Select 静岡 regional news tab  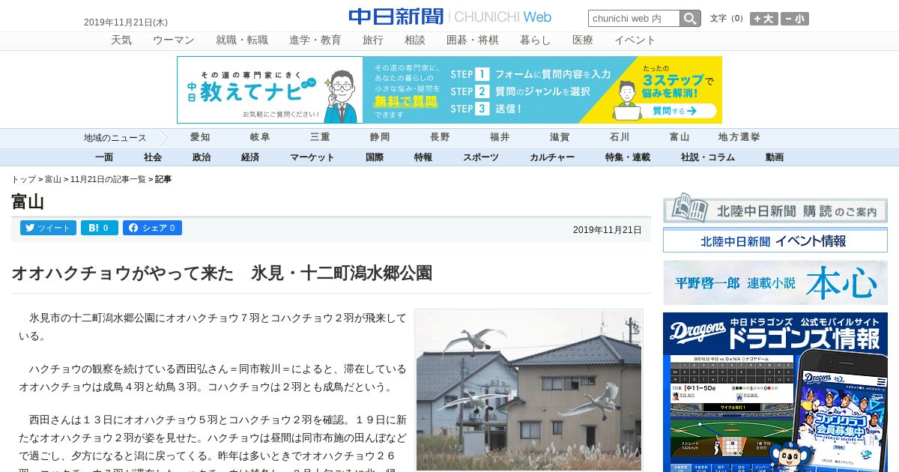click(x=380, y=137)
